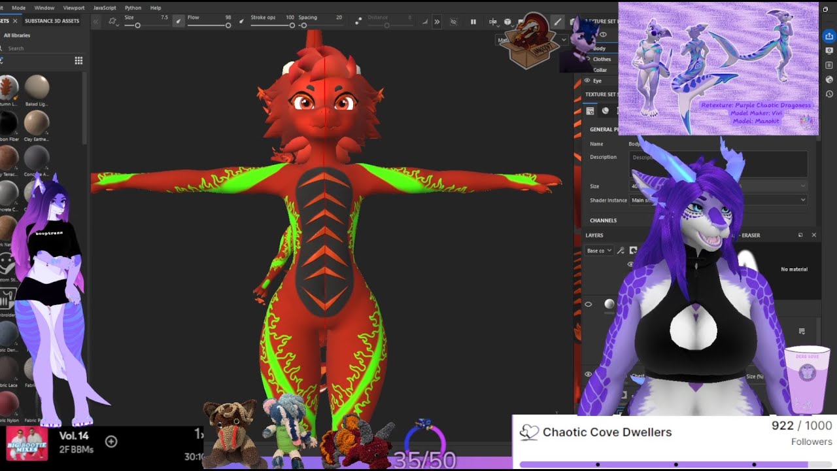Image resolution: width=837 pixels, height=471 pixels.
Task: Open texture set shader sphere tab icon
Action: click(606, 111)
